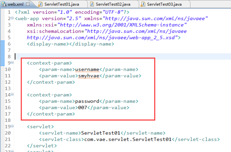Open the ServletTest02.java tab
Image resolution: width=231 pixels, height=152 pixels.
point(113,4)
